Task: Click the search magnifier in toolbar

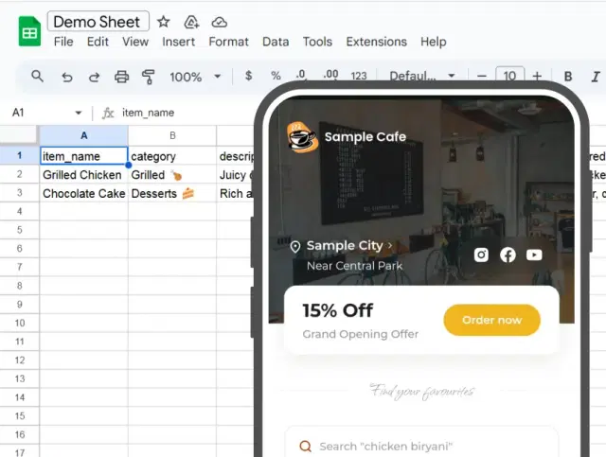Action: click(37, 77)
